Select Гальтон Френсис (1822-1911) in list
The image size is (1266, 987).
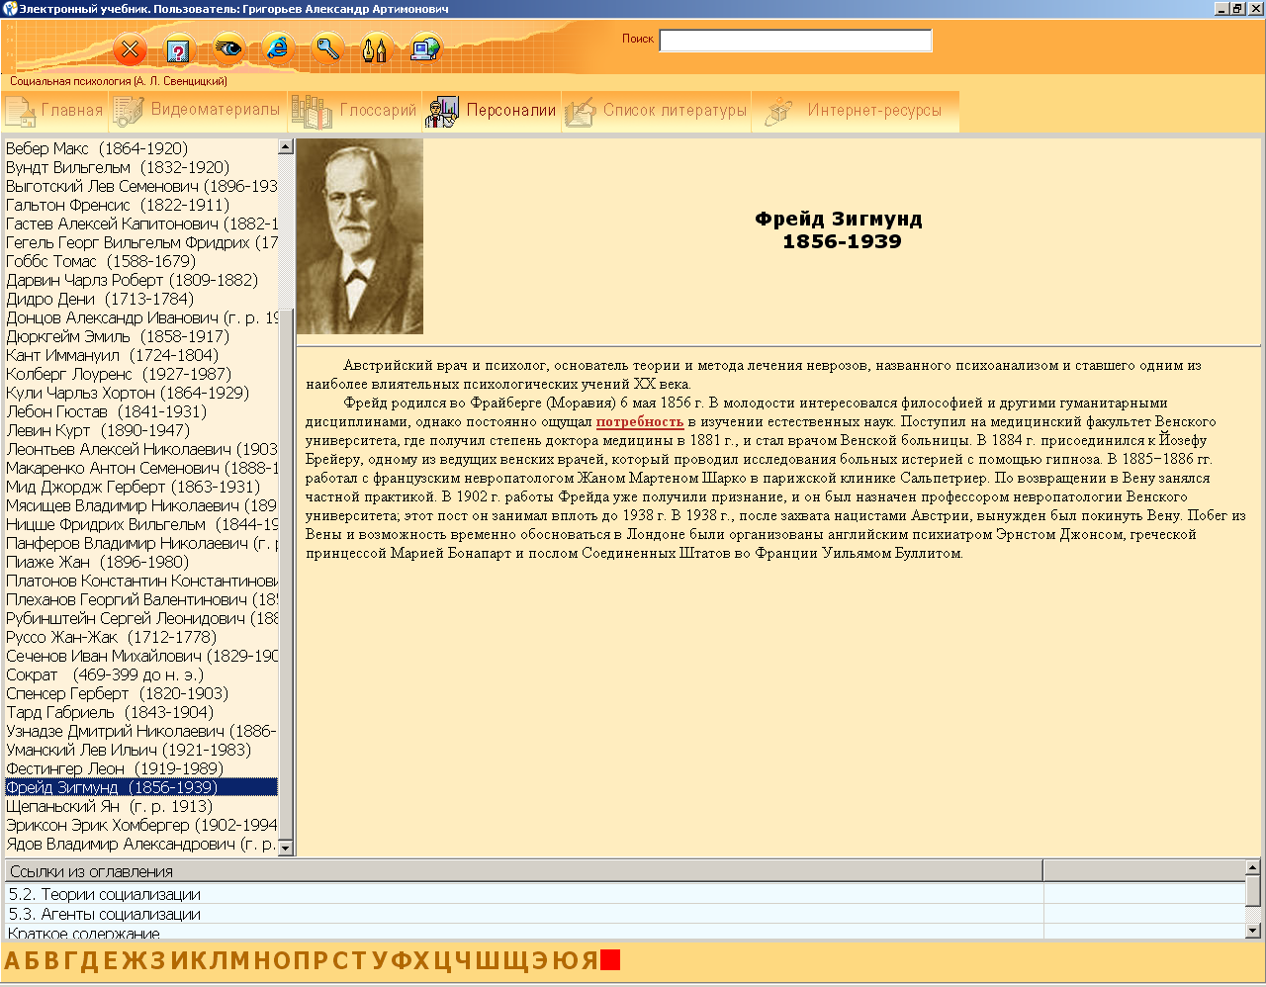point(141,205)
